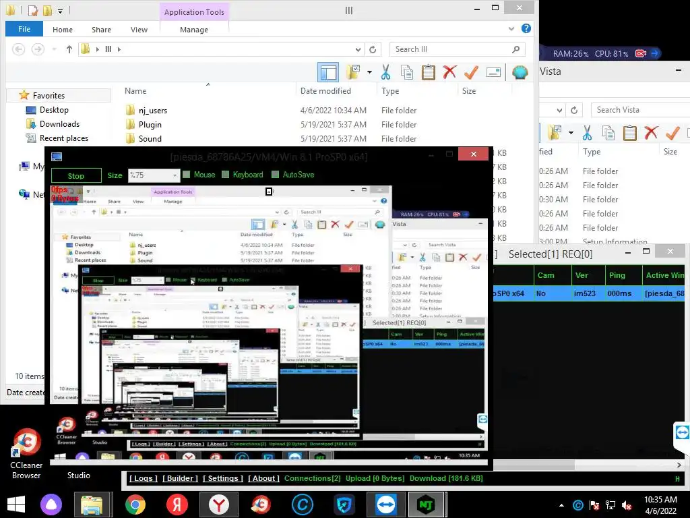Open Google Chrome from the taskbar
Viewport: 690px width, 518px height.
[135, 505]
